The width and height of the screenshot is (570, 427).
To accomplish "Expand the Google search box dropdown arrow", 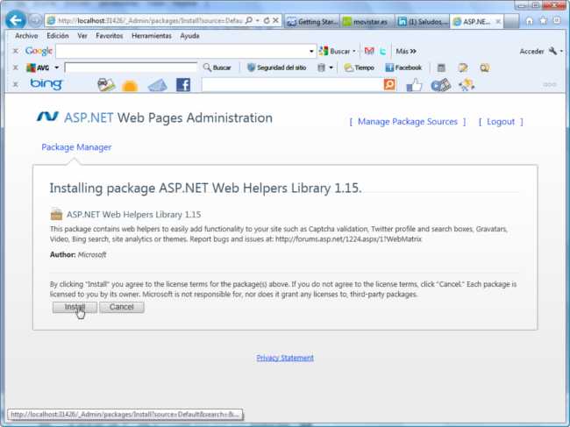I will click(311, 51).
